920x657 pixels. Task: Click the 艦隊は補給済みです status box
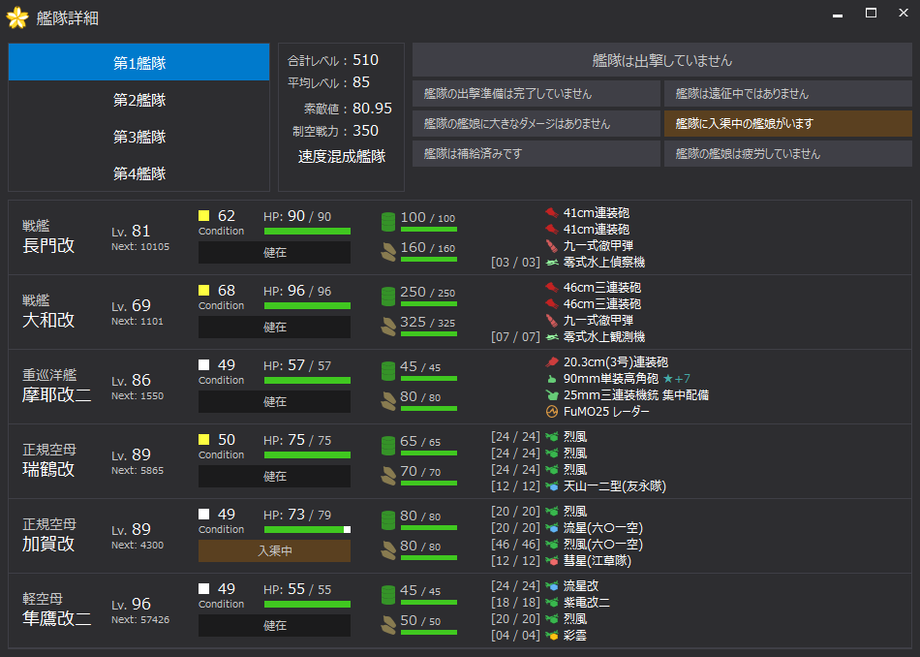[537, 154]
